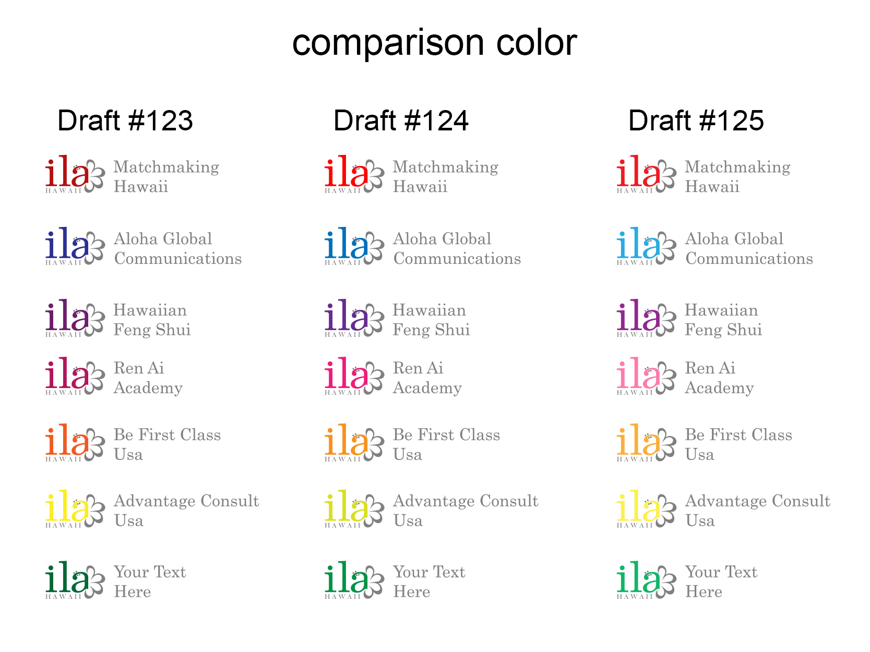Select the "Draft #124" heading
870x652 pixels.
401,120
